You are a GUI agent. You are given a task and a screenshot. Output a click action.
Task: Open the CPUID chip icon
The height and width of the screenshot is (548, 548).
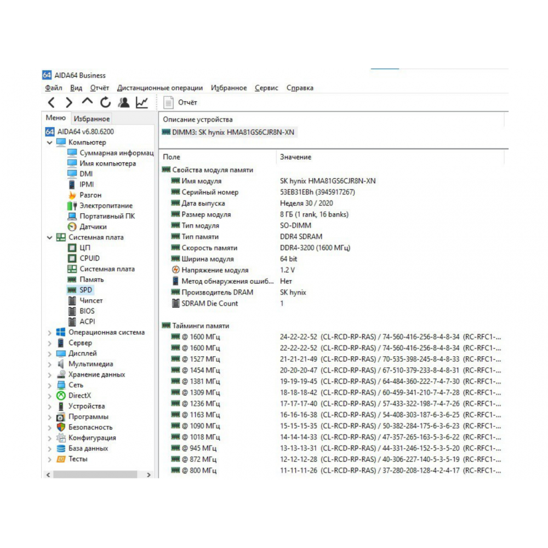pos(72,258)
